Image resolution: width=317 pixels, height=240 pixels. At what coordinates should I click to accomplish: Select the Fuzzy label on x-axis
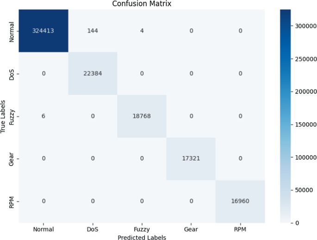point(142,229)
